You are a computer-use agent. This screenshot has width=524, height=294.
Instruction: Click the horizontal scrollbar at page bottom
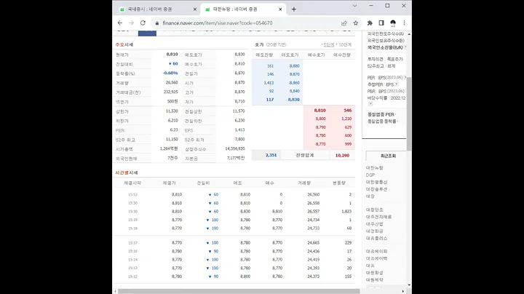(239, 291)
